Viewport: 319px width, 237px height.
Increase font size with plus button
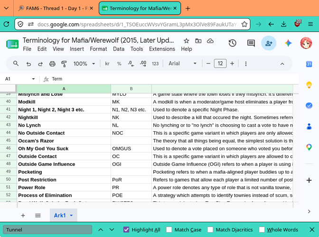click(232, 64)
